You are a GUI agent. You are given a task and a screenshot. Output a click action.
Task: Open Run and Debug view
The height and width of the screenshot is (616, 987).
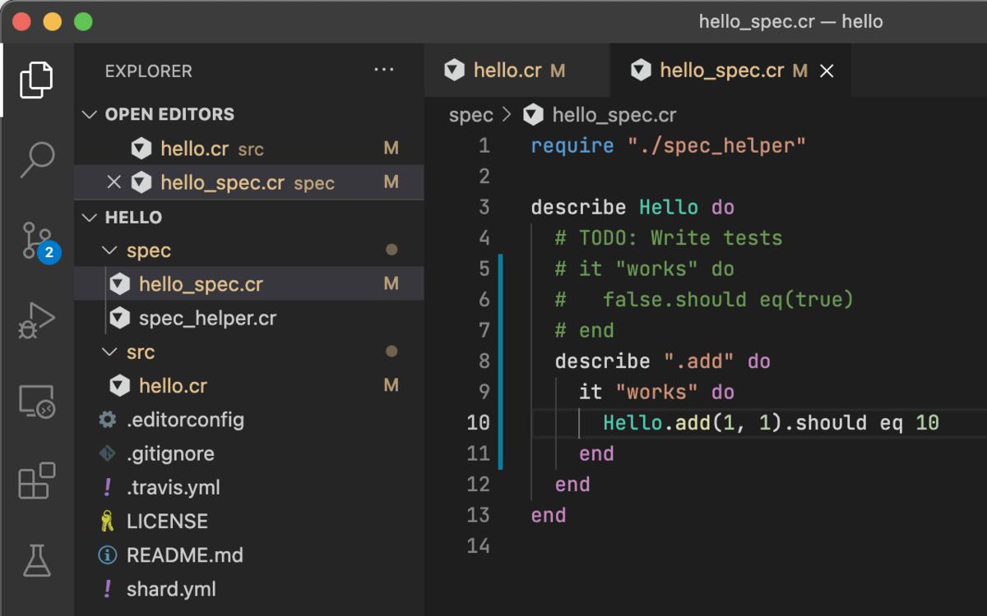click(x=36, y=320)
